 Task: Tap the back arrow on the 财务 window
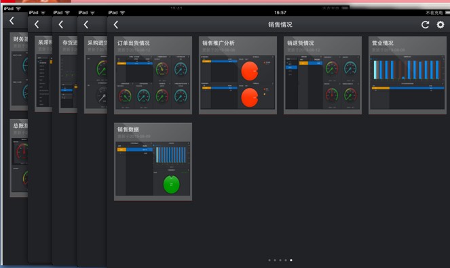pyautogui.click(x=12, y=20)
